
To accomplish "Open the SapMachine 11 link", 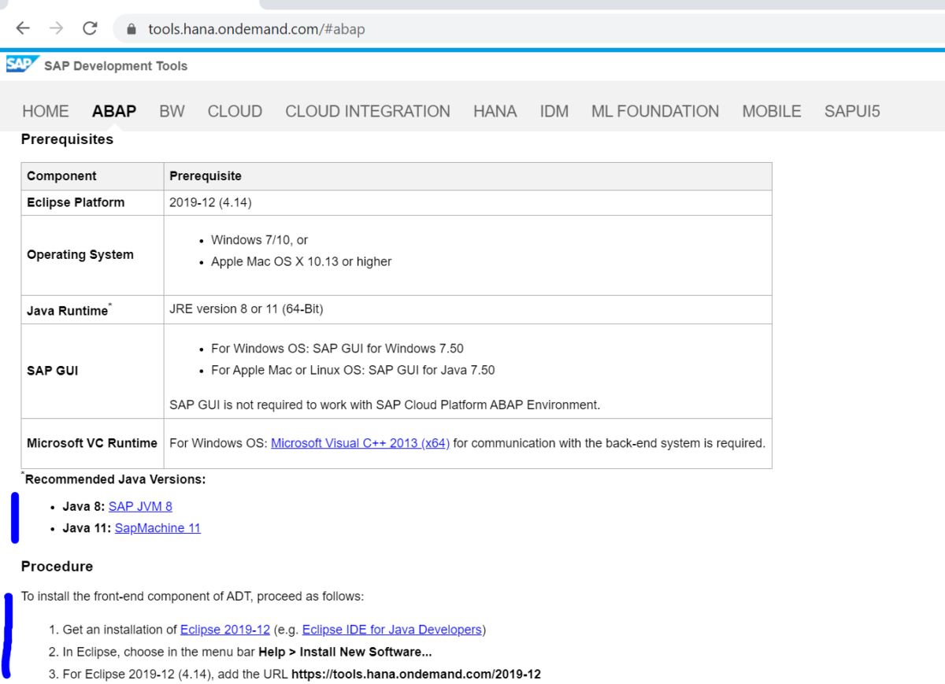I will click(157, 527).
